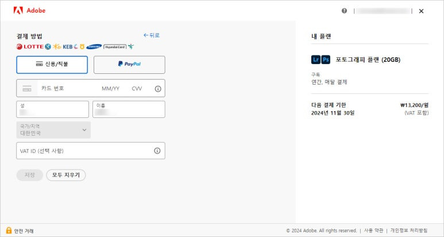Viewport: 444px width, 237px height.
Task: Click the 모두 지우기 clear all button
Action: pos(66,175)
